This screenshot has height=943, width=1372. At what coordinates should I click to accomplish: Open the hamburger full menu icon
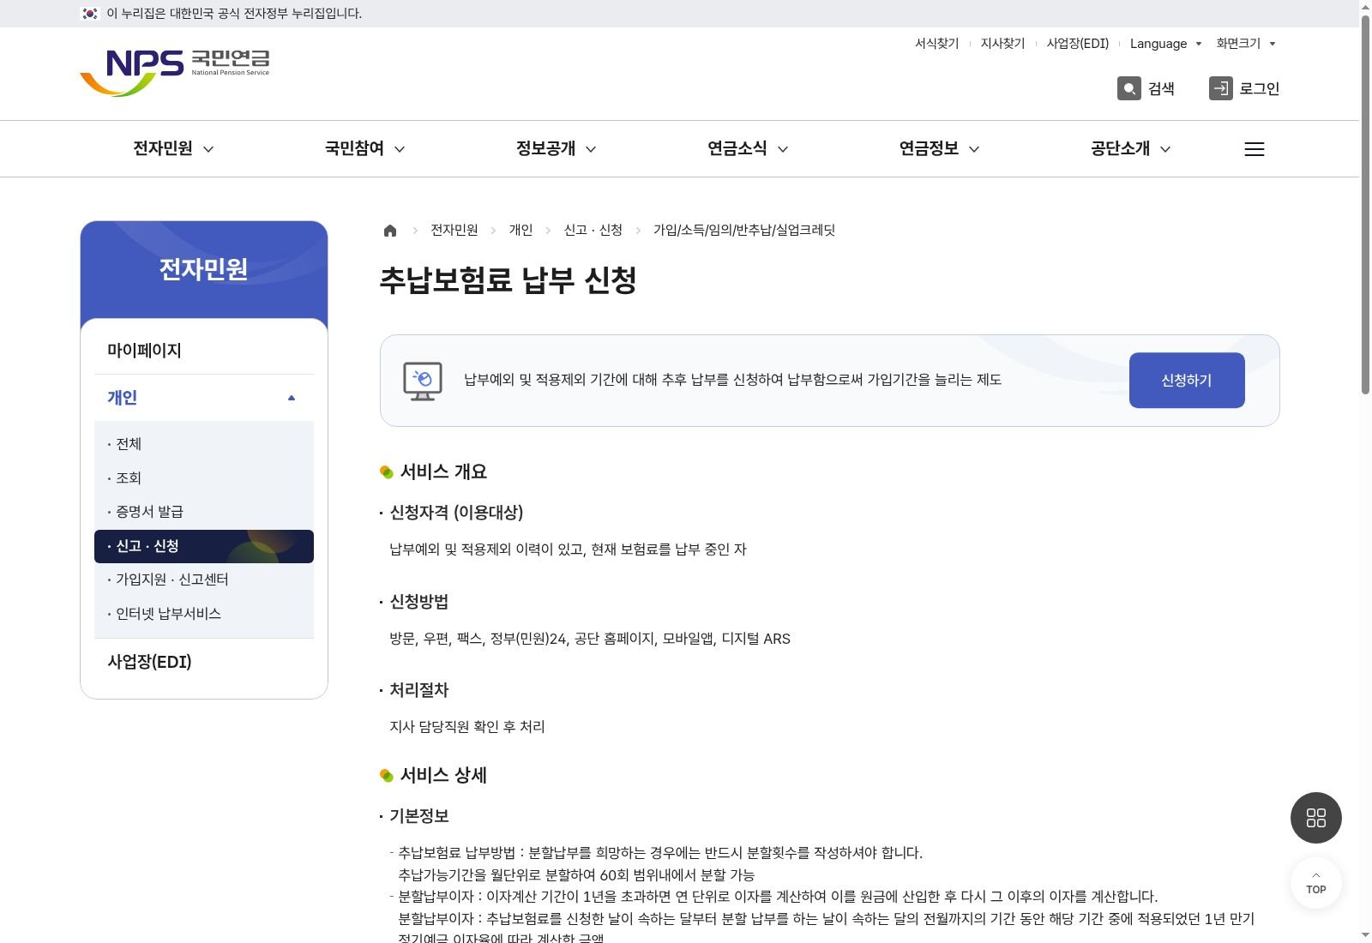point(1254,149)
